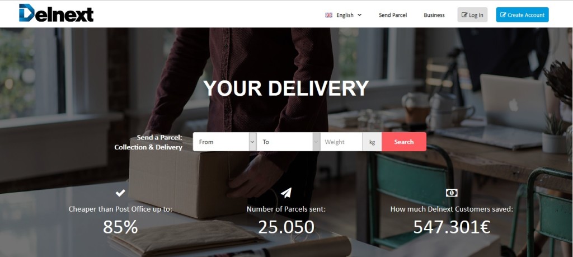
Task: Click the chevron next to English
Action: [359, 15]
